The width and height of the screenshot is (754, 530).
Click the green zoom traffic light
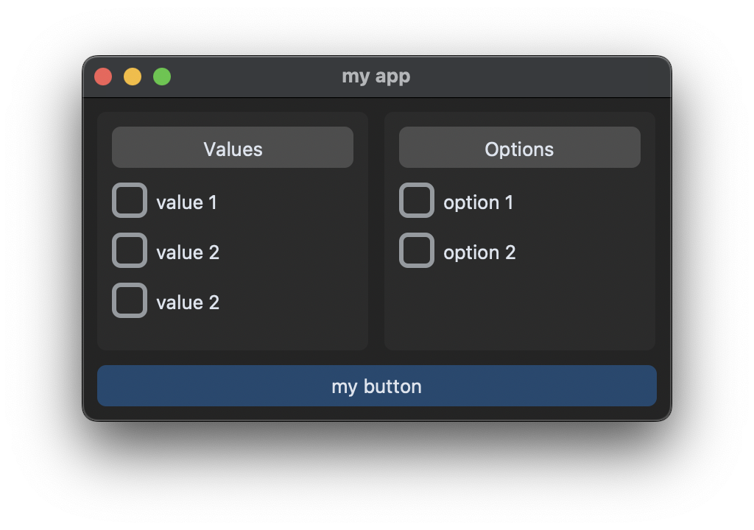(161, 76)
